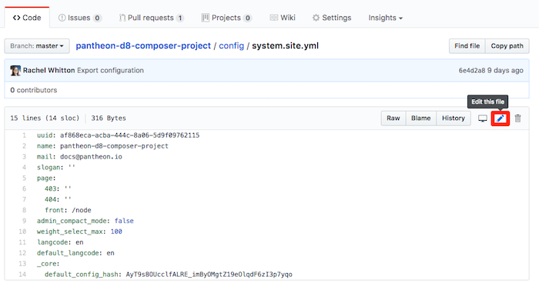Expand the Insights dropdown
Viewport: 539px width, 290px height.
(385, 18)
